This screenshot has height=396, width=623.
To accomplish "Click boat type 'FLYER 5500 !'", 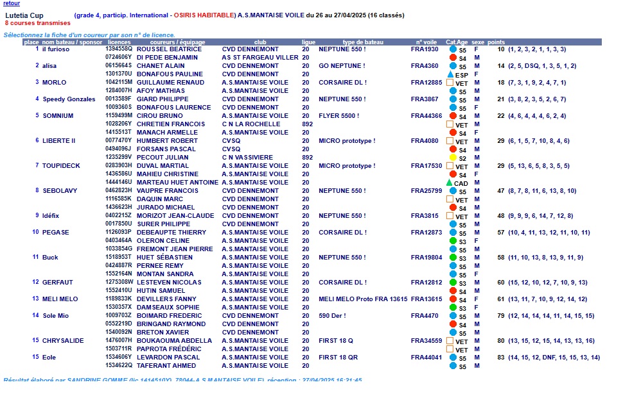I will [339, 116].
